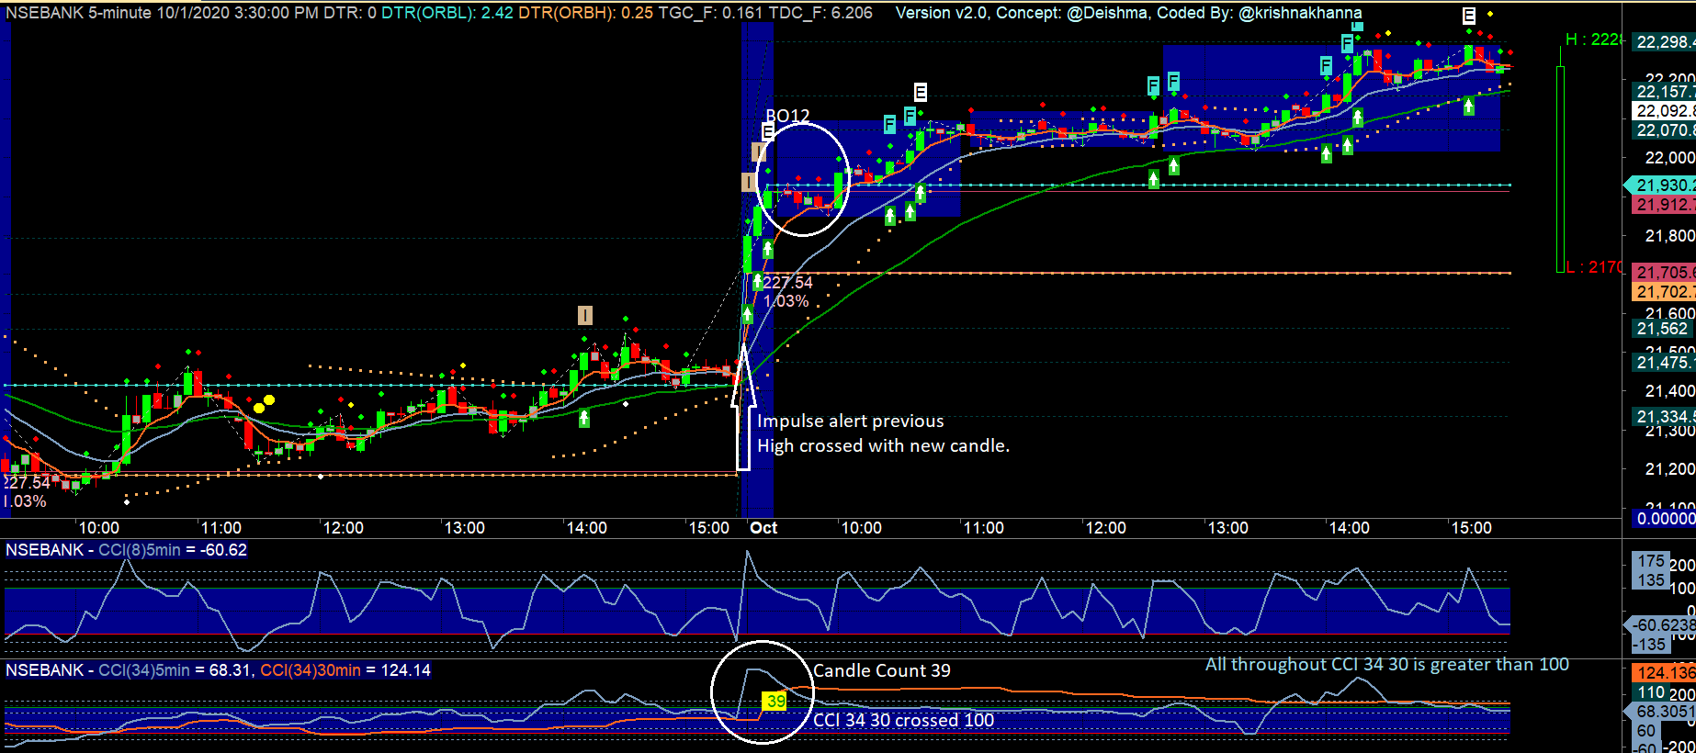Screen dimensions: 1696x753
Task: Click the white E marker directly under BO12
Action: click(768, 131)
